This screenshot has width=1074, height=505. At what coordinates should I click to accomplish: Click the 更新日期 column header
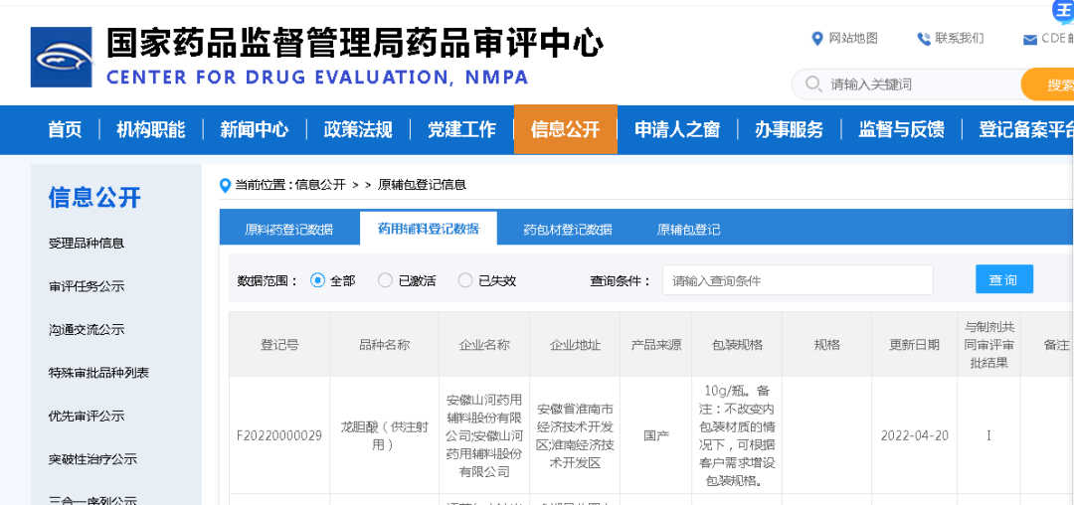point(915,345)
